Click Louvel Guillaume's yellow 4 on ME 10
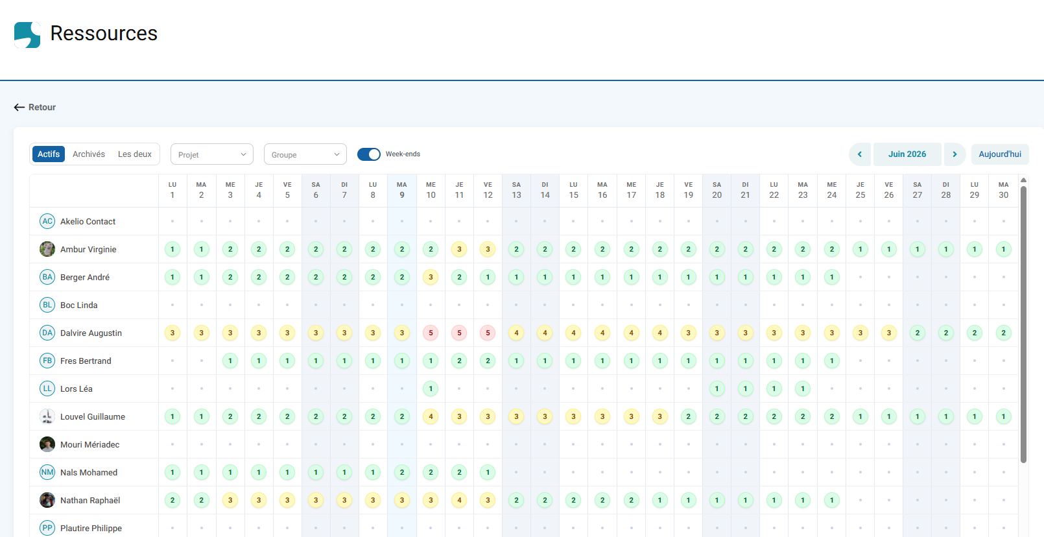This screenshot has width=1044, height=537. (x=431, y=416)
